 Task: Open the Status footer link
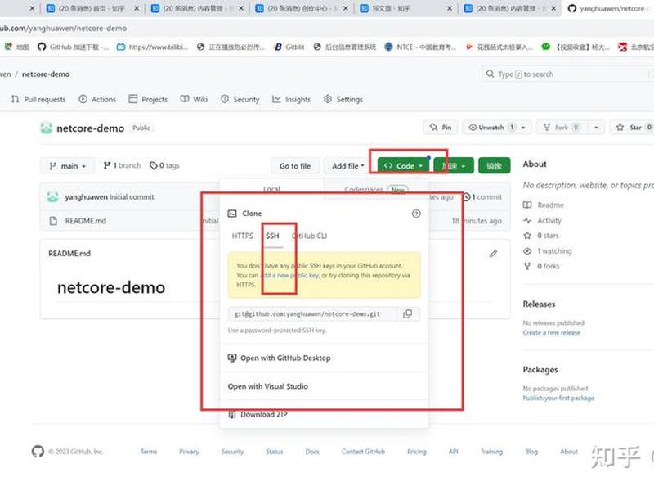(275, 452)
